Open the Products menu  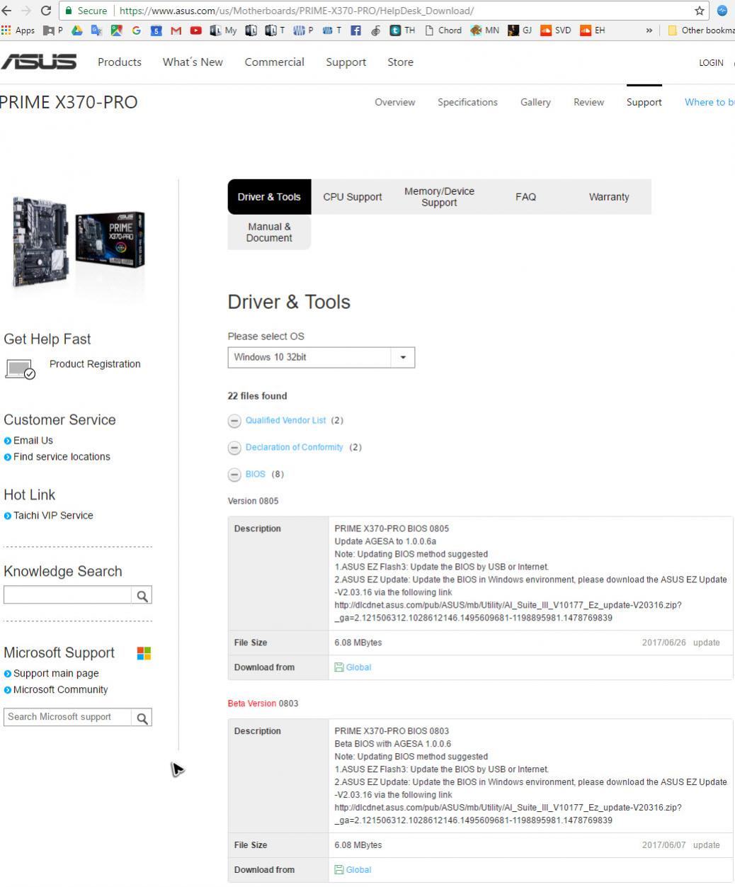click(x=120, y=62)
